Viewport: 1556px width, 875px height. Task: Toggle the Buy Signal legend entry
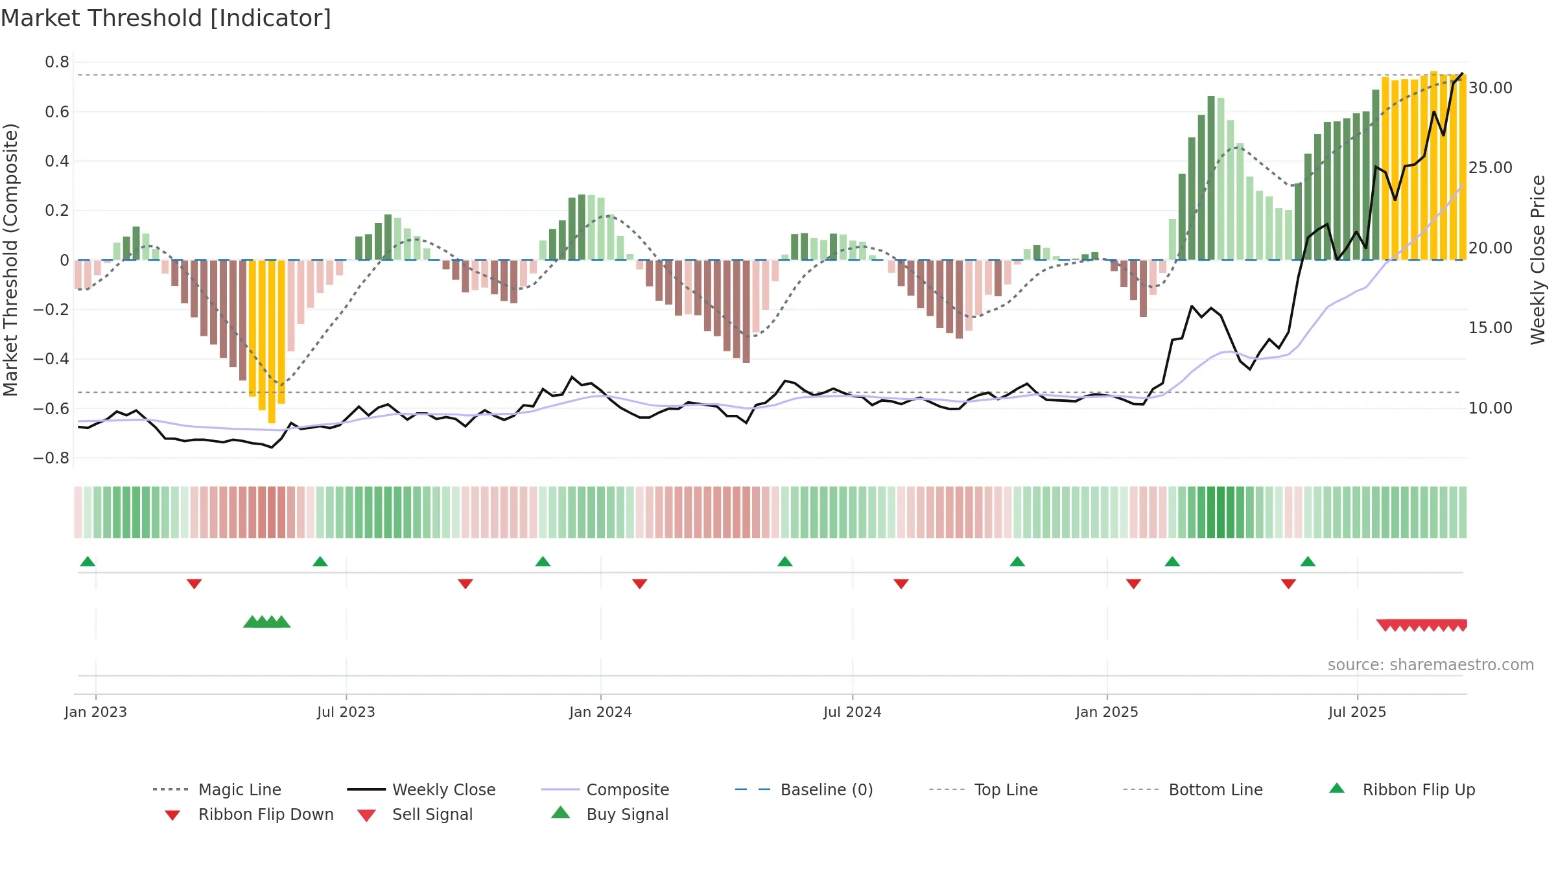tap(609, 814)
